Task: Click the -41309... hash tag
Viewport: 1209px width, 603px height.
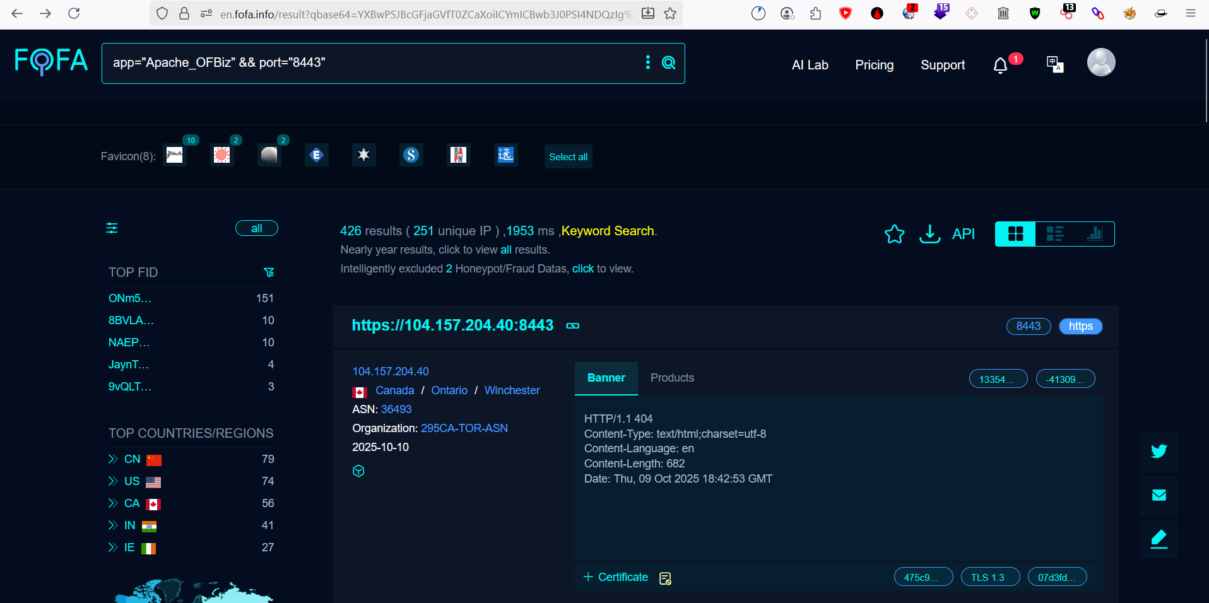Action: click(x=1065, y=379)
